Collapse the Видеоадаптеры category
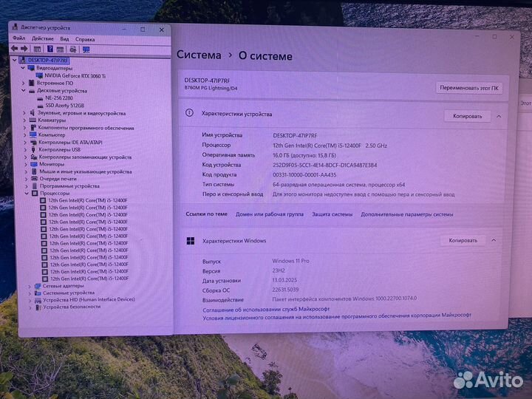The width and height of the screenshot is (532, 399). click(23, 68)
